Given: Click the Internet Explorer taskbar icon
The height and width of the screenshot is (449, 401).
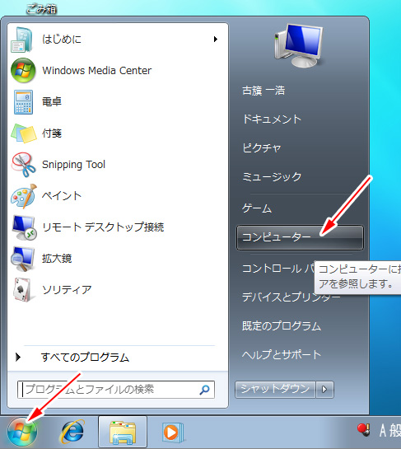Looking at the screenshot, I should pyautogui.click(x=72, y=432).
